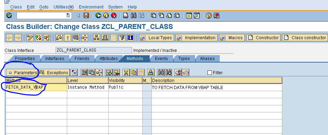Viewport: 328px width, 135px height.
Task: Click the Display/Change pencil icon
Action: [x=30, y=37]
